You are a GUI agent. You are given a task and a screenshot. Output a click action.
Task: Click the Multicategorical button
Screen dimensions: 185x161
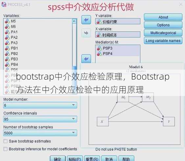[x=163, y=33]
